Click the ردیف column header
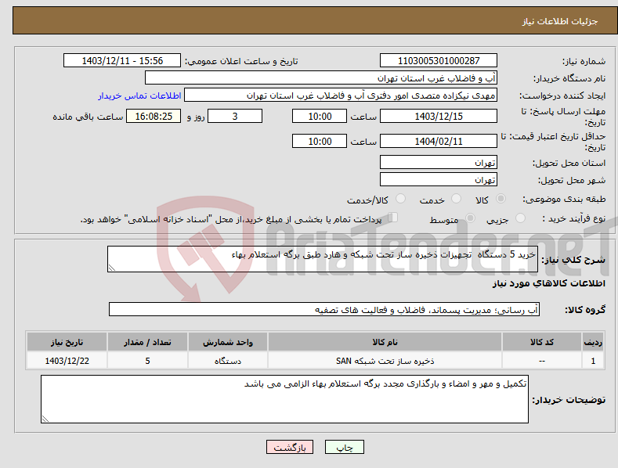Viewport: 618px width, 468px height. 593,342
